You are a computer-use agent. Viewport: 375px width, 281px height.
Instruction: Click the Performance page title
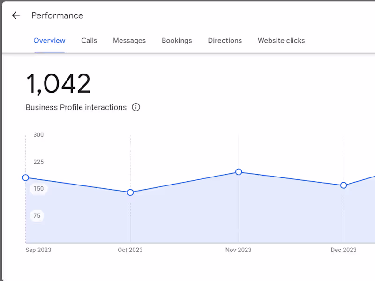coord(57,15)
